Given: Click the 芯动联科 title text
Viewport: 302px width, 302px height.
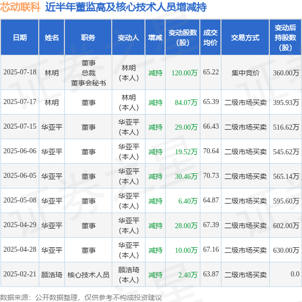Looking at the screenshot, I should (x=20, y=7).
